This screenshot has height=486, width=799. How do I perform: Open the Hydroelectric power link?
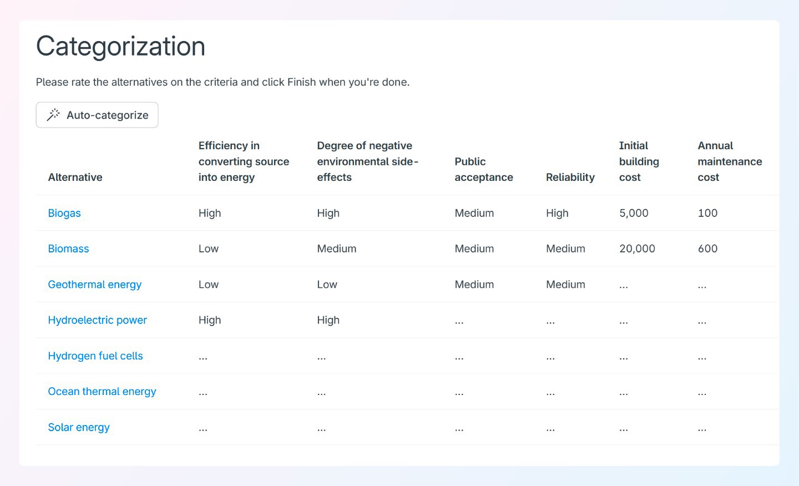point(97,320)
